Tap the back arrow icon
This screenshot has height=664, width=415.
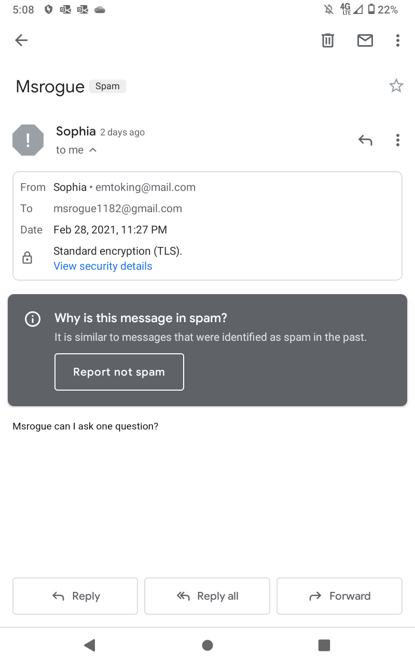point(21,40)
